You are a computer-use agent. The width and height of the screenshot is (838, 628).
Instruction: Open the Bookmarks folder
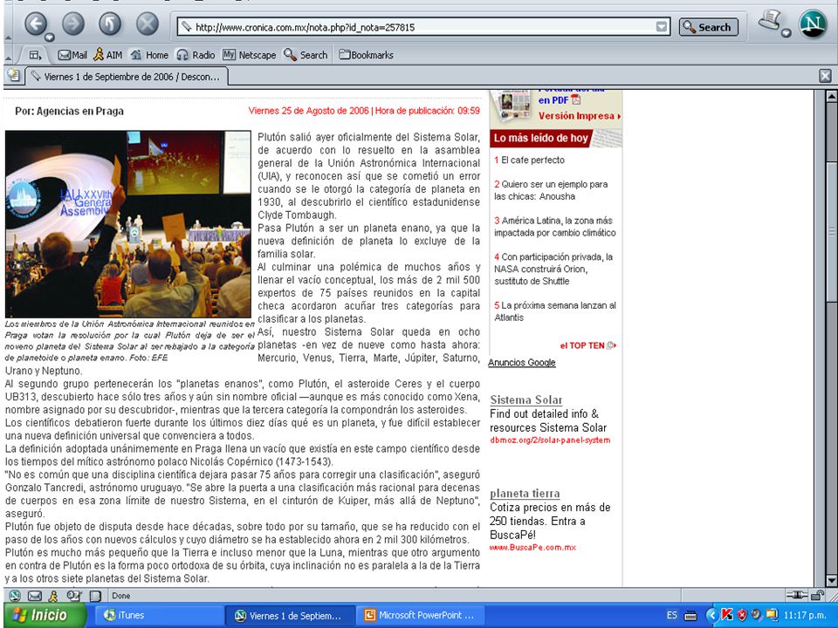[x=366, y=54]
